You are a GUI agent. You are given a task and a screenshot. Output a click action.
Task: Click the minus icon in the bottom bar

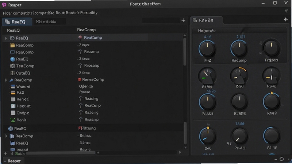click(x=276, y=159)
